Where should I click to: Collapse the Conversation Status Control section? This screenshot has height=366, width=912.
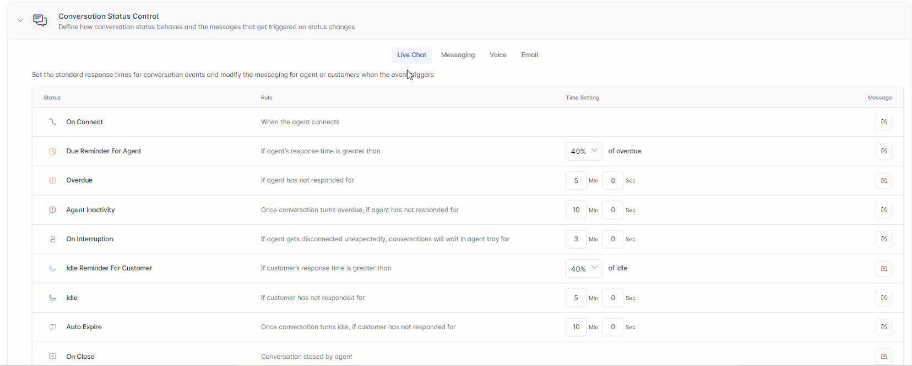20,20
